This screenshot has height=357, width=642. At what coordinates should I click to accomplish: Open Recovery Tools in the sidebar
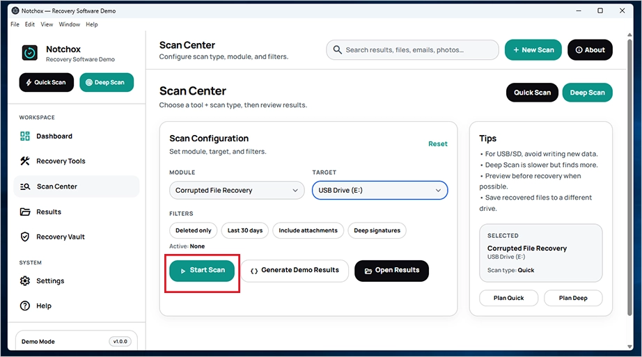(76, 161)
